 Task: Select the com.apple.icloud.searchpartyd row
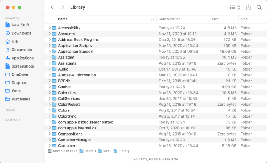pyautogui.click(x=156, y=122)
